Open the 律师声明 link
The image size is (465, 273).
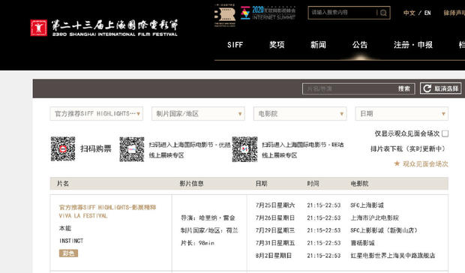(x=454, y=13)
